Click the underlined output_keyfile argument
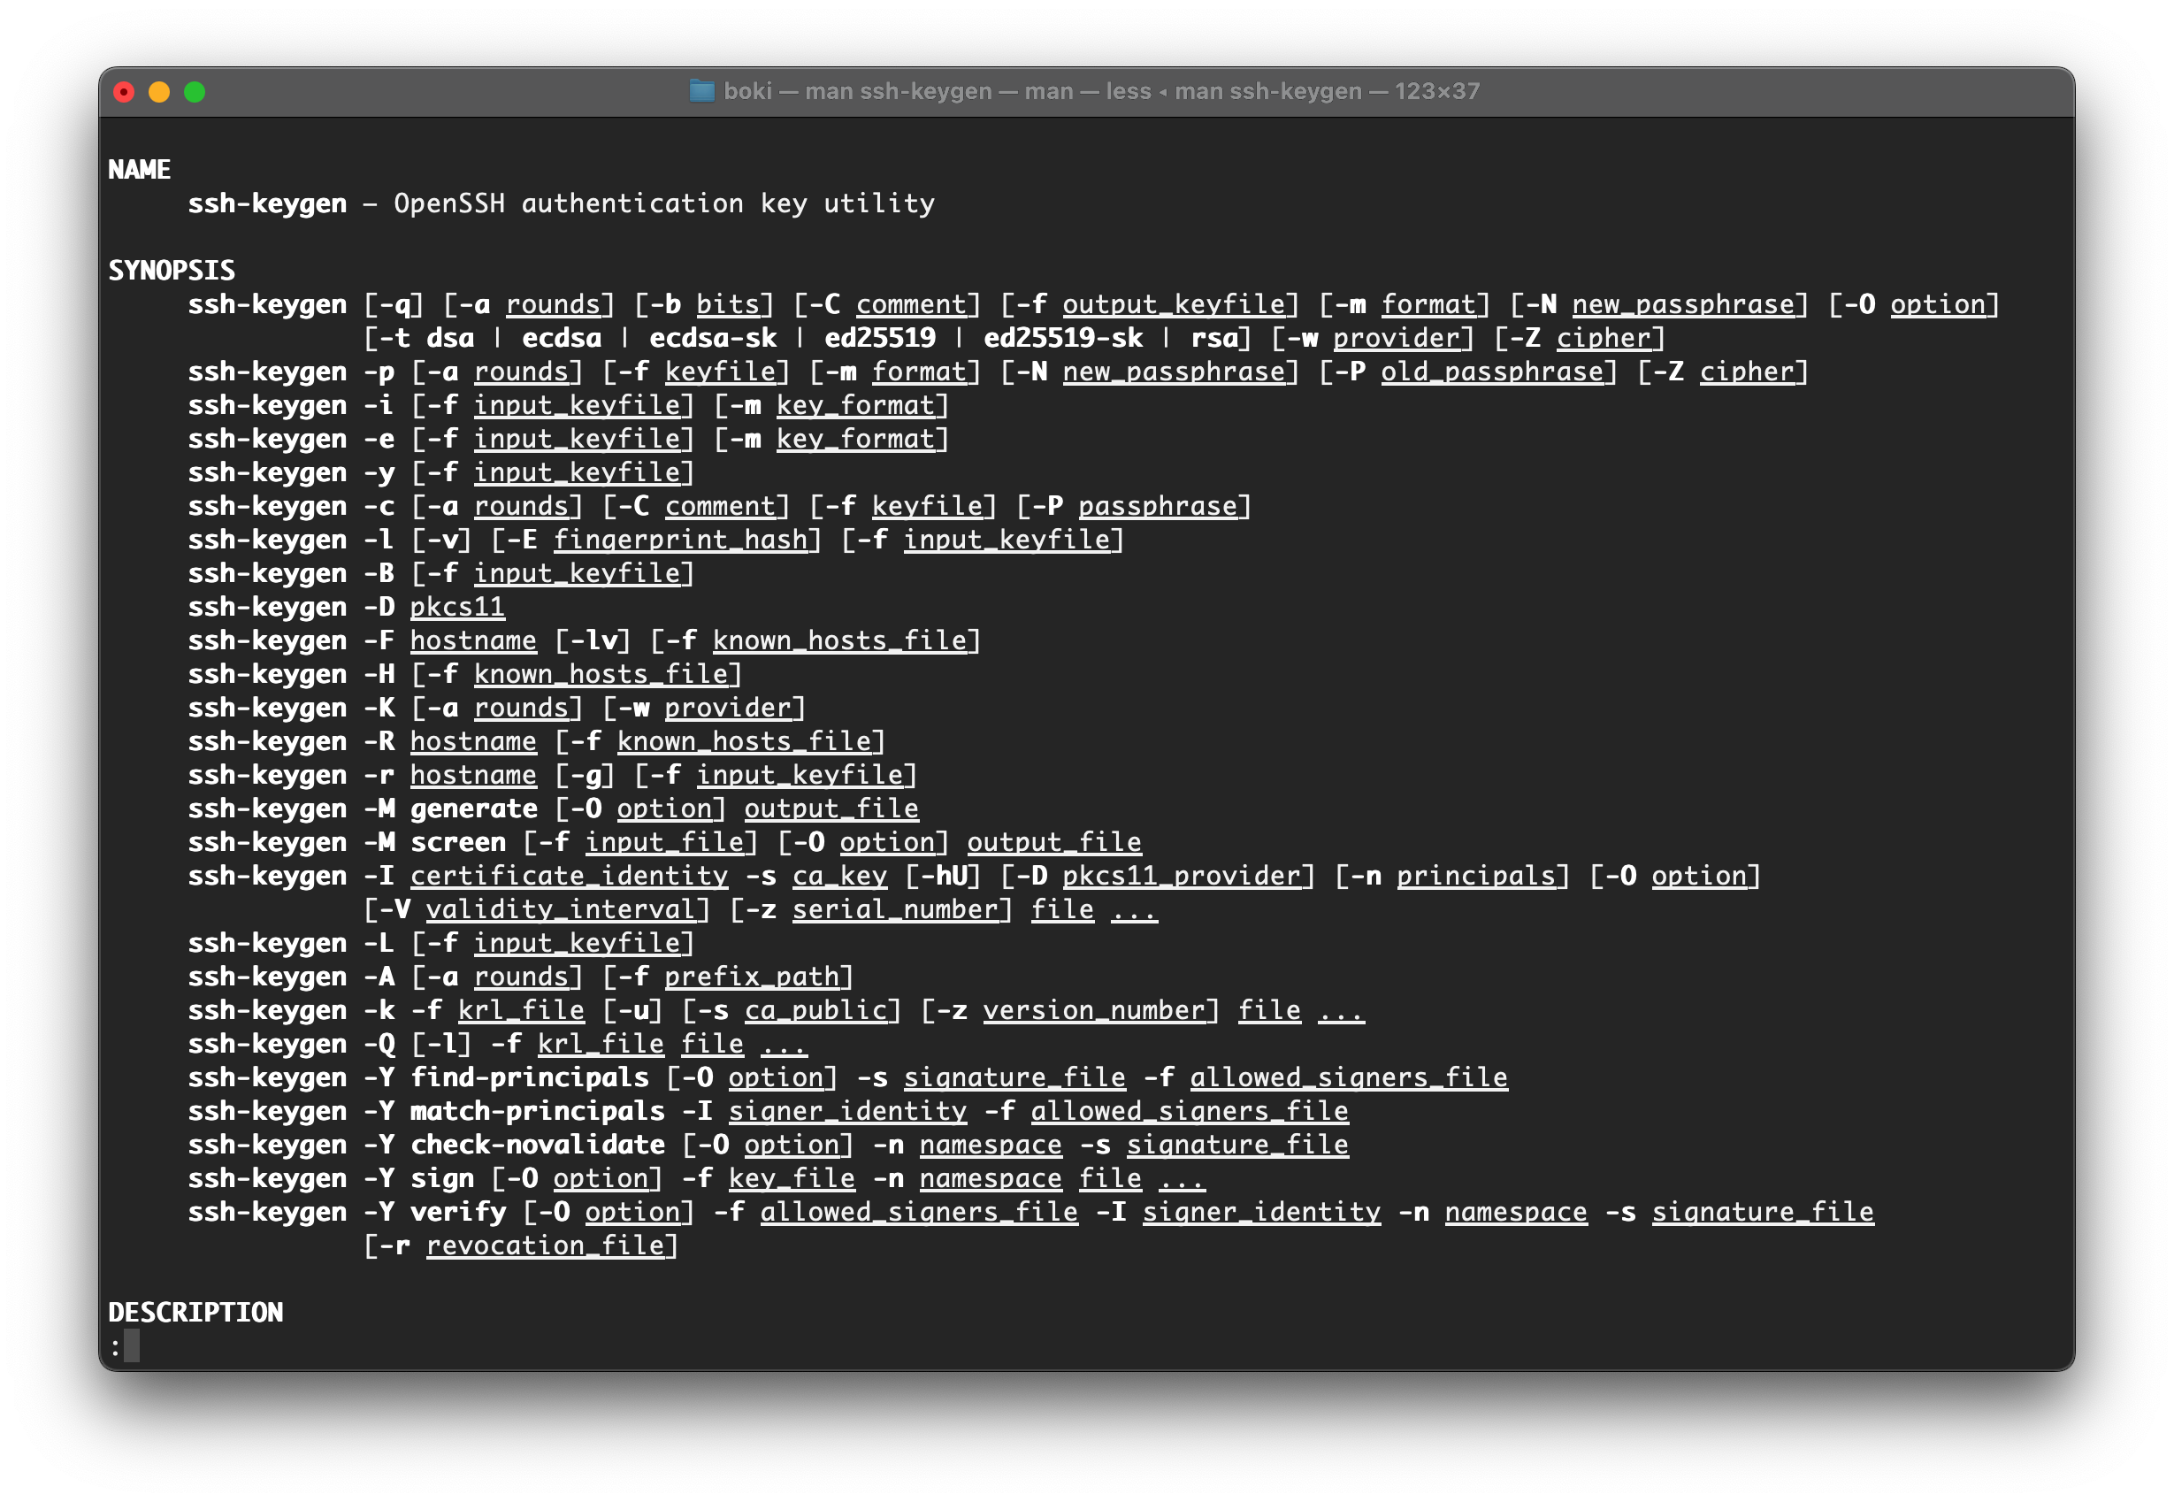The width and height of the screenshot is (2174, 1502). click(x=1173, y=305)
